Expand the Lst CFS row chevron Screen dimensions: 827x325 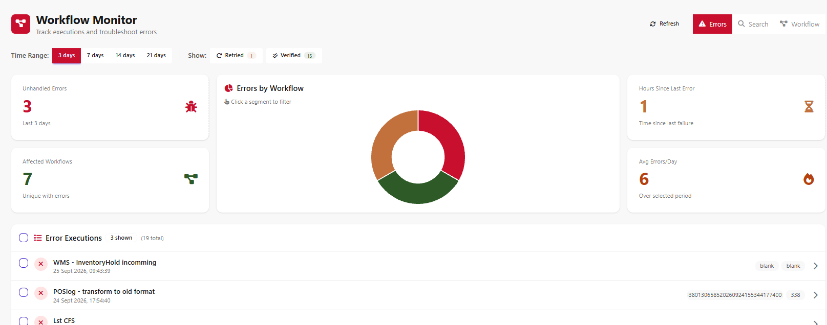coord(816,322)
